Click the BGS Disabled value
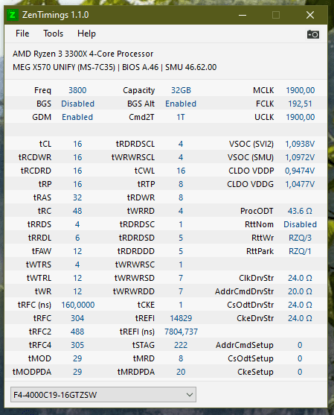 coord(77,104)
